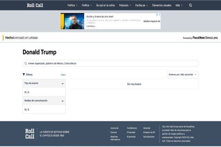Open the Ordenar por: Más recientes dropdown
221x147 pixels.
pyautogui.click(x=183, y=75)
